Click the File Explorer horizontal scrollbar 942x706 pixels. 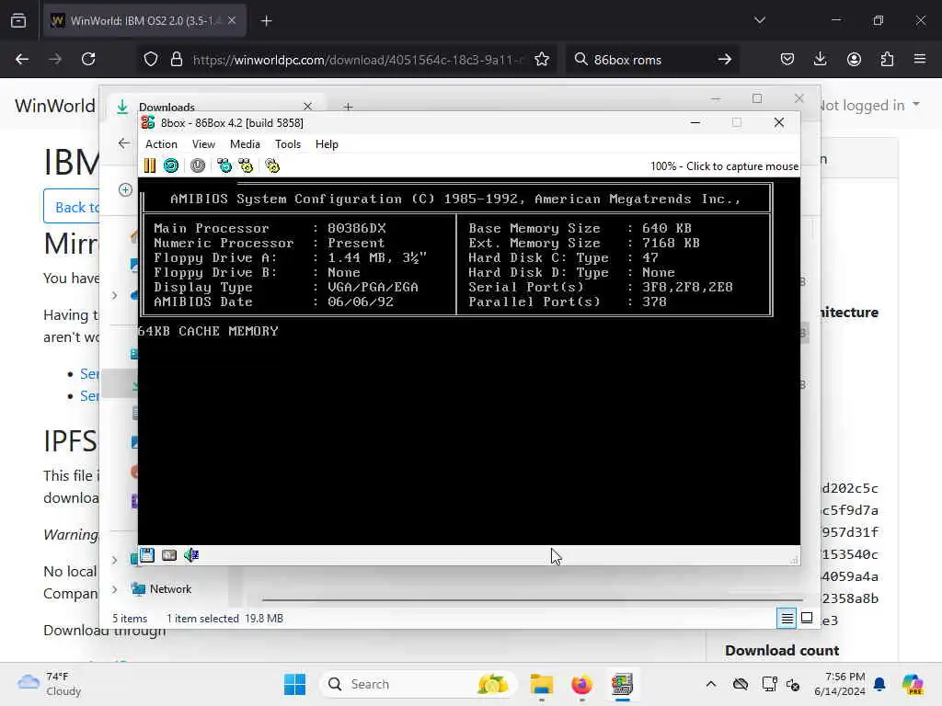(532, 599)
